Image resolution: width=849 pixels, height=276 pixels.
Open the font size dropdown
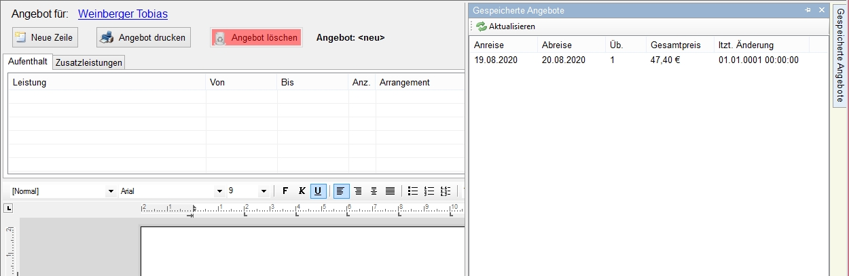pos(264,191)
